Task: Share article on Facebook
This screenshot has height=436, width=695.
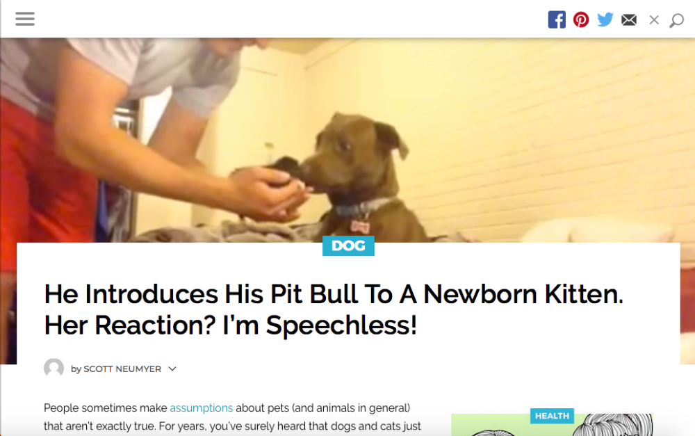Action: pyautogui.click(x=557, y=19)
